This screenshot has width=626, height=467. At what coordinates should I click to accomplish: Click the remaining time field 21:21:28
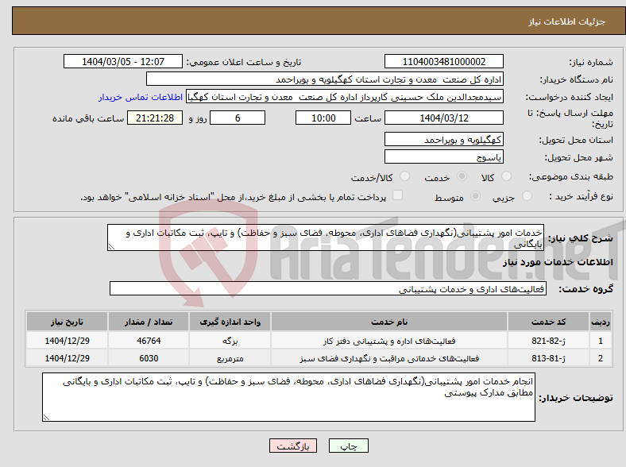click(x=155, y=118)
